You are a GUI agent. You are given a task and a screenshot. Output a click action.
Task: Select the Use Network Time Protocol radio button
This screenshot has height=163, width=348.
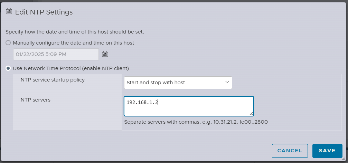(x=8, y=68)
